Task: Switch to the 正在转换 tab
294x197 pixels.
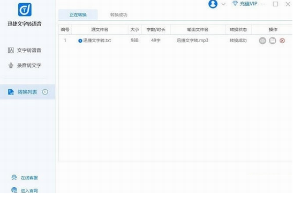Action: pyautogui.click(x=78, y=14)
